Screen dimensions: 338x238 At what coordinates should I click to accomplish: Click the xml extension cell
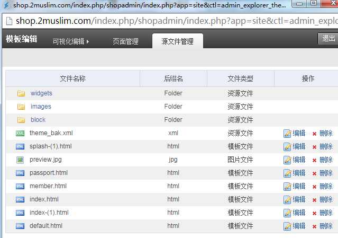(173, 133)
